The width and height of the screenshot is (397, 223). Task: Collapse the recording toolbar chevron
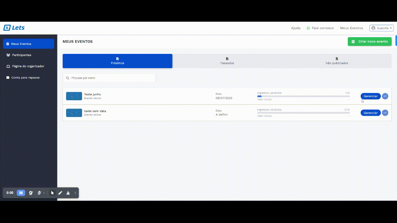75,193
